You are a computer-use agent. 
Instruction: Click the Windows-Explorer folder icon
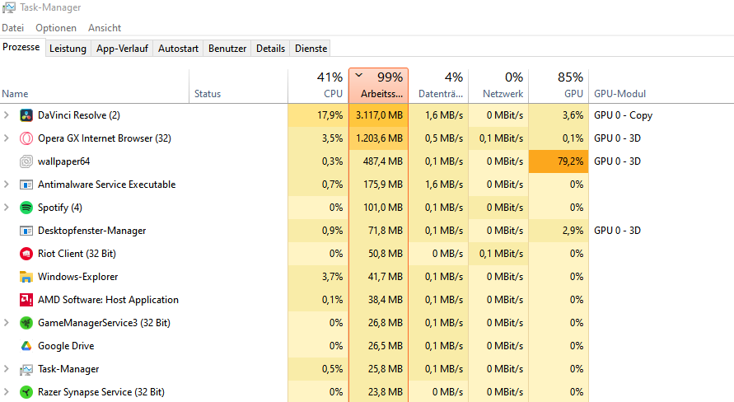coord(26,277)
